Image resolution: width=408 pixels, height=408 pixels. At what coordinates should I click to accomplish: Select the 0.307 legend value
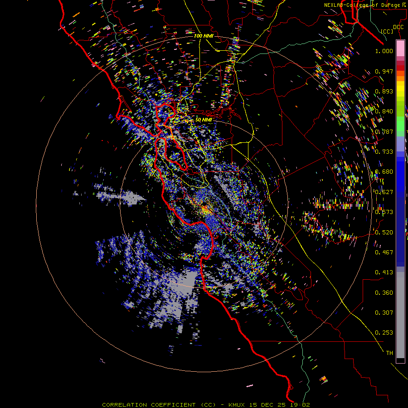(x=384, y=313)
